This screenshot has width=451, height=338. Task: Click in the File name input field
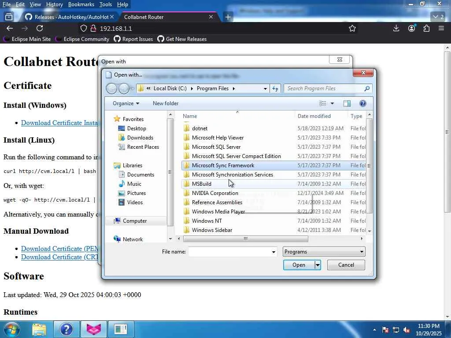tap(230, 252)
